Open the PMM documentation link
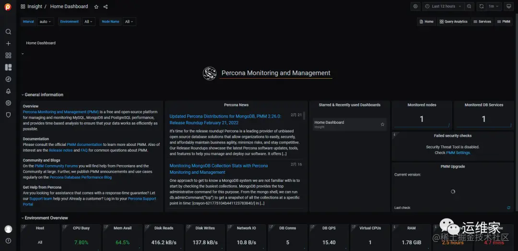 tap(84, 144)
